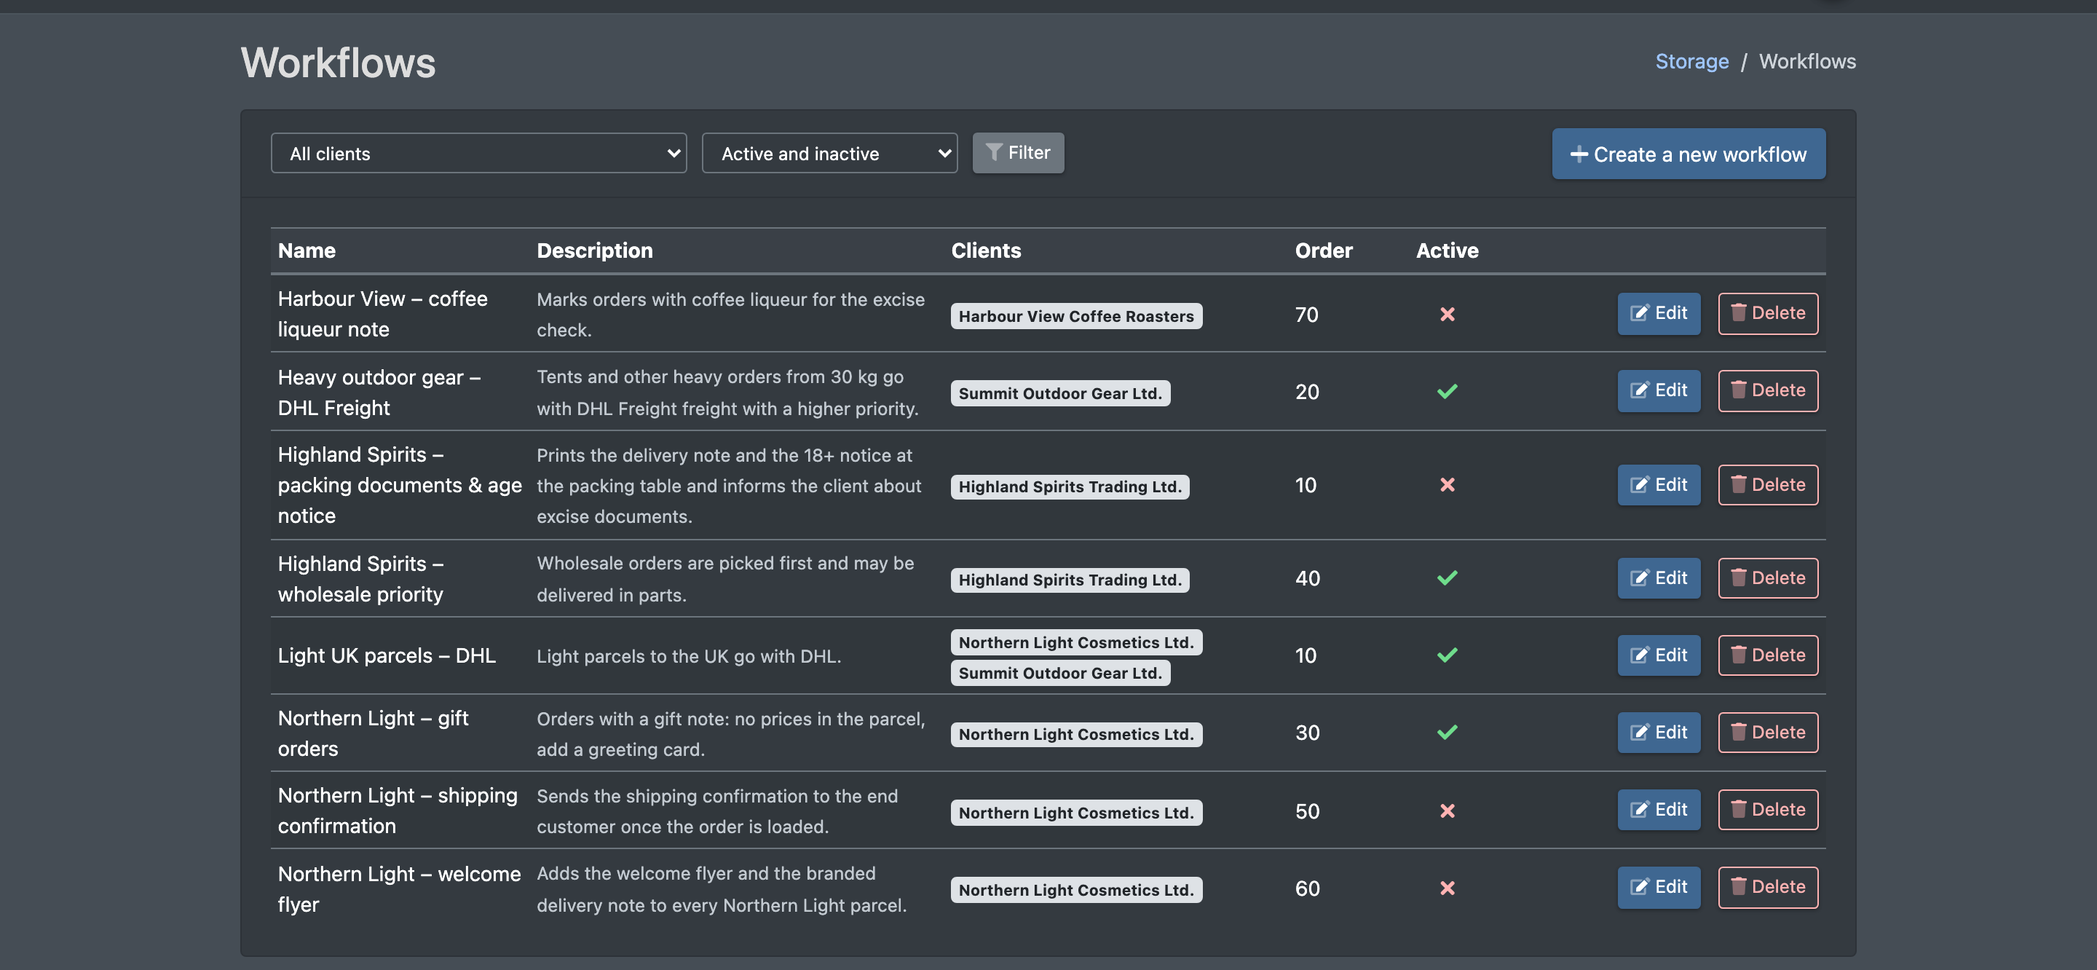This screenshot has width=2097, height=970.
Task: Click green check for Northern Light gift orders
Action: 1447,733
